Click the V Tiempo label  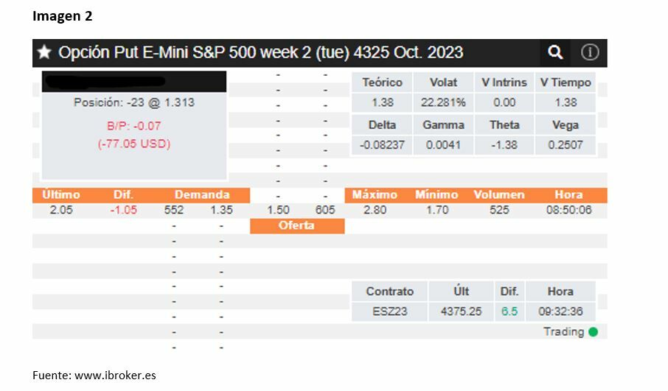[566, 82]
